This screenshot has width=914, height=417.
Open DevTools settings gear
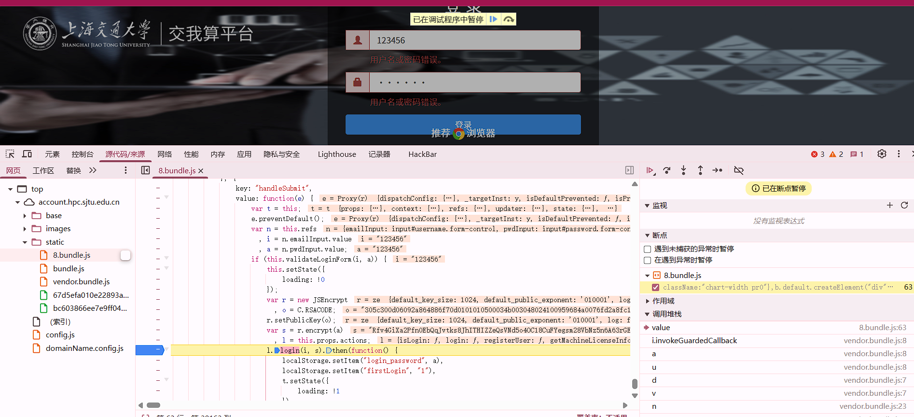[882, 154]
